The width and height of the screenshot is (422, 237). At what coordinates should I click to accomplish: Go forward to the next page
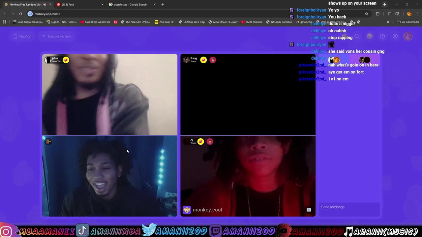pyautogui.click(x=13, y=14)
